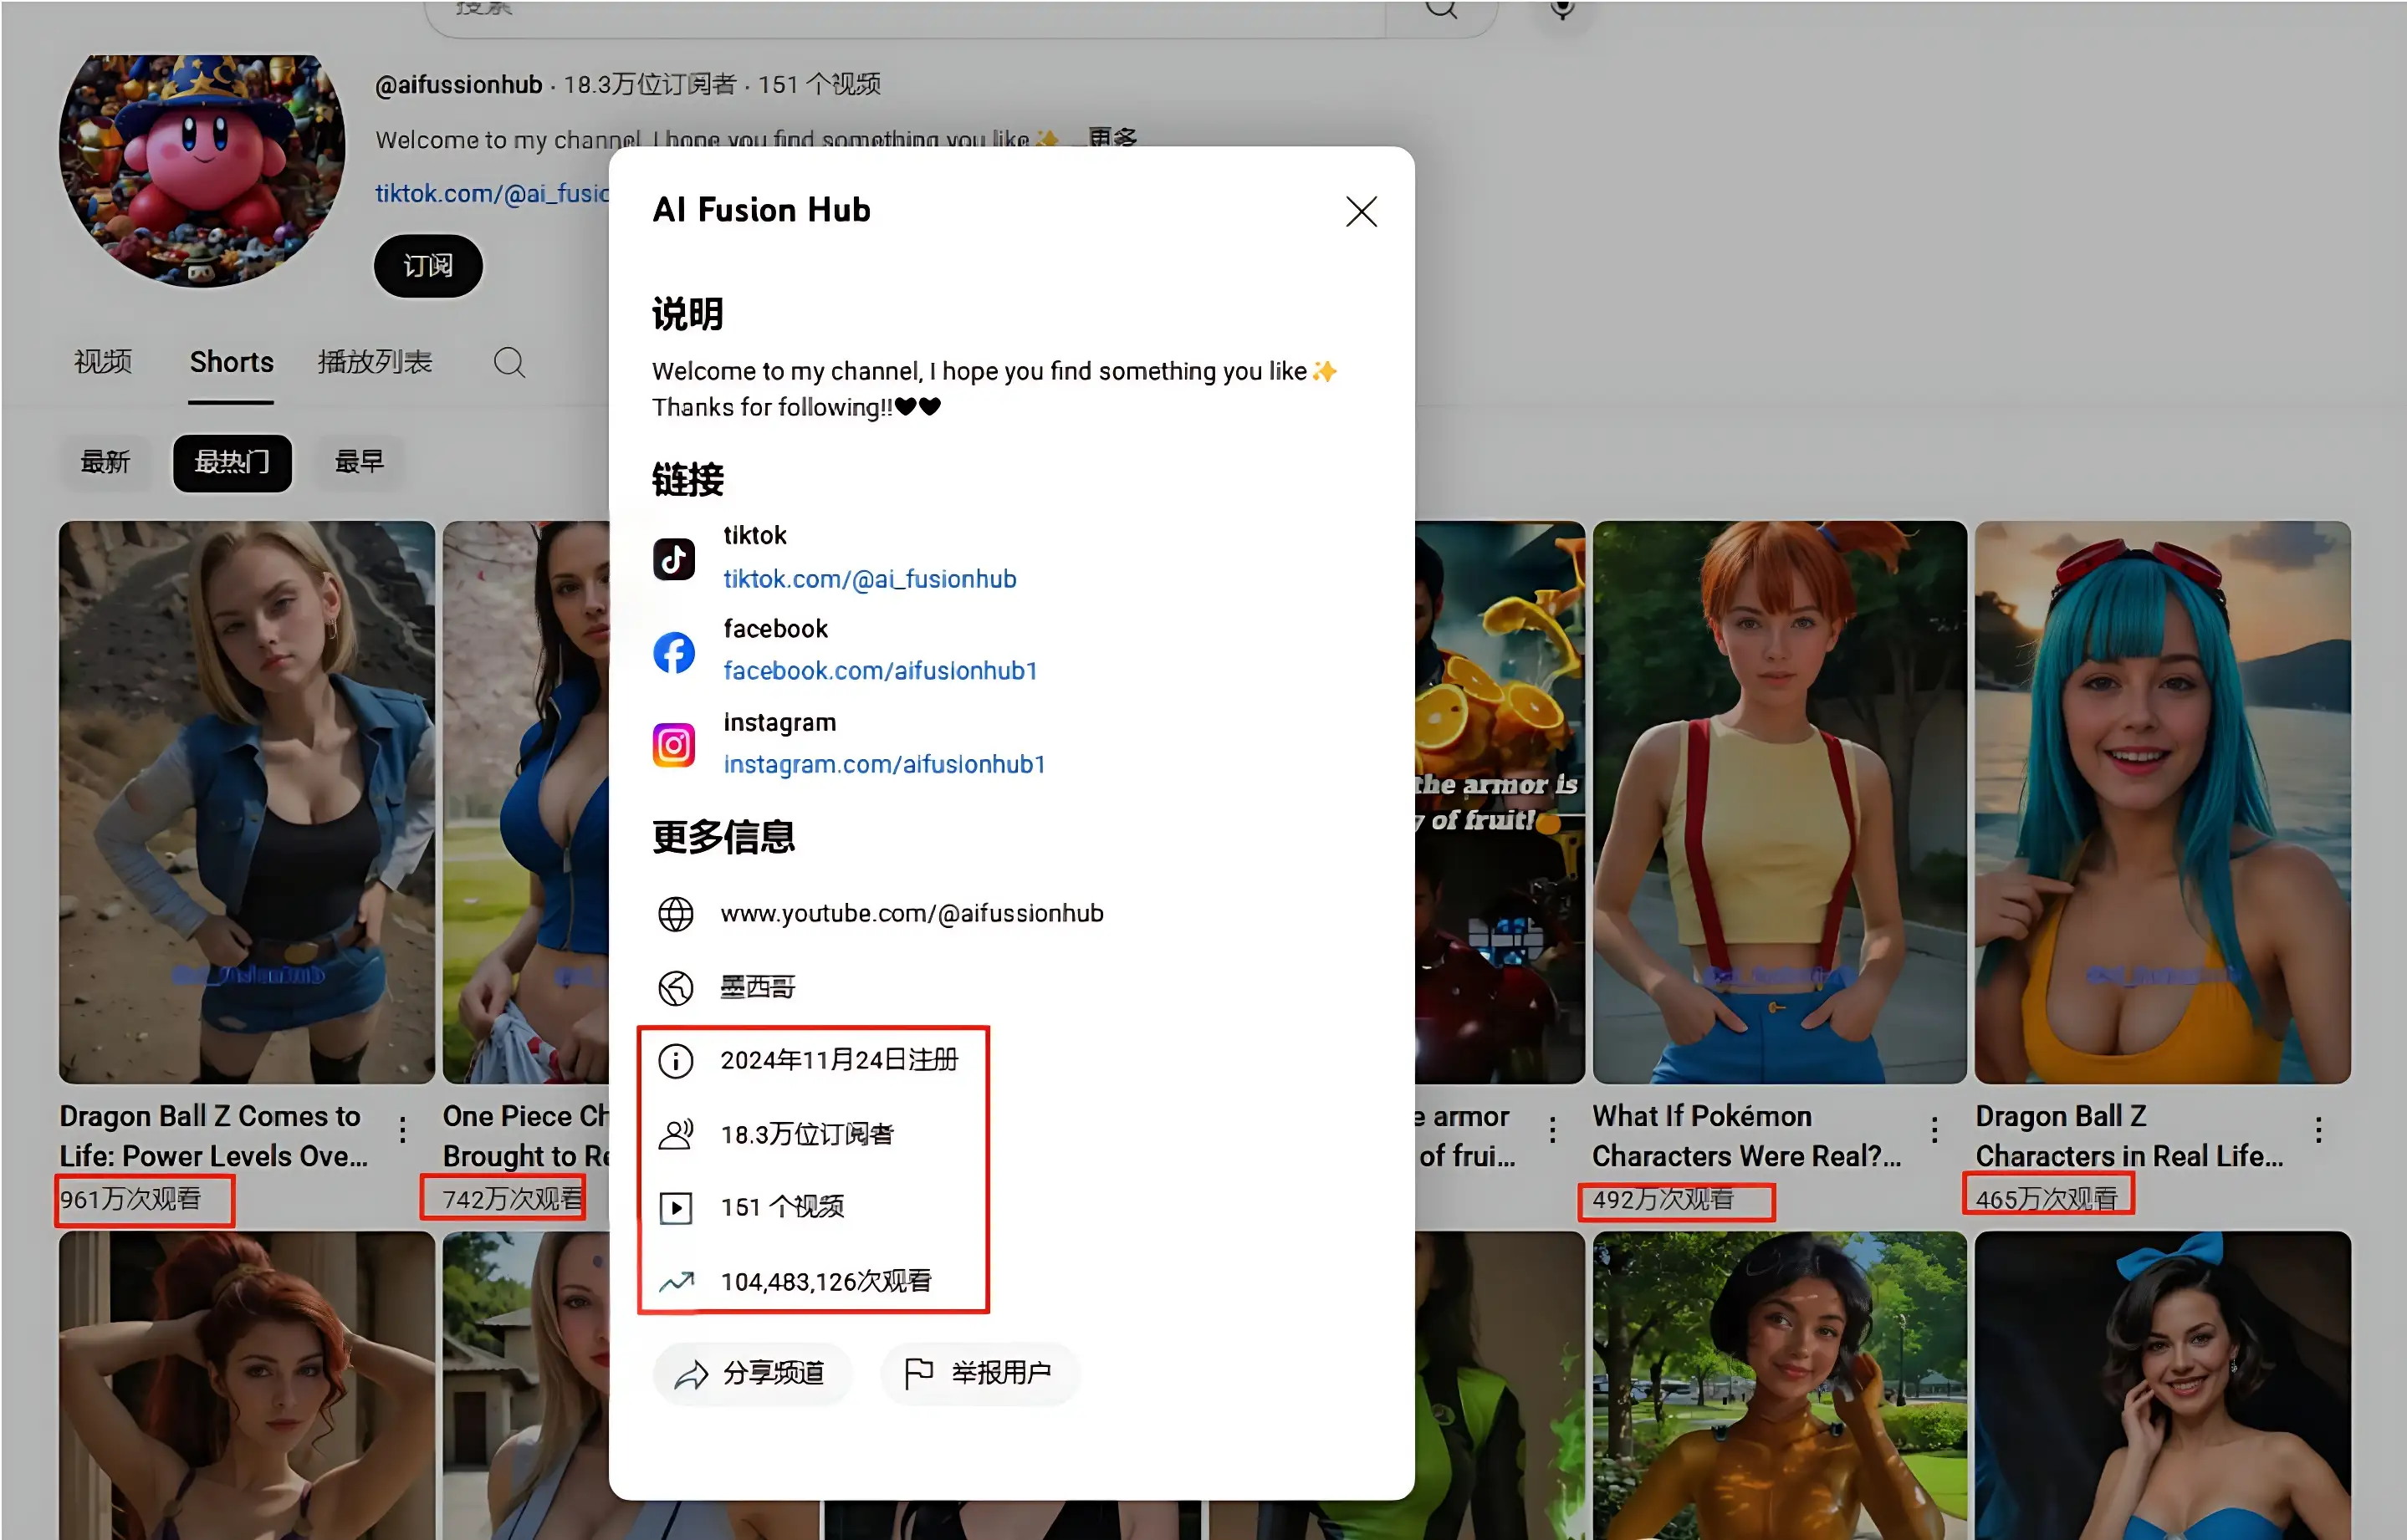Click the TikTok icon in links
Image resolution: width=2407 pixels, height=1540 pixels.
click(673, 558)
